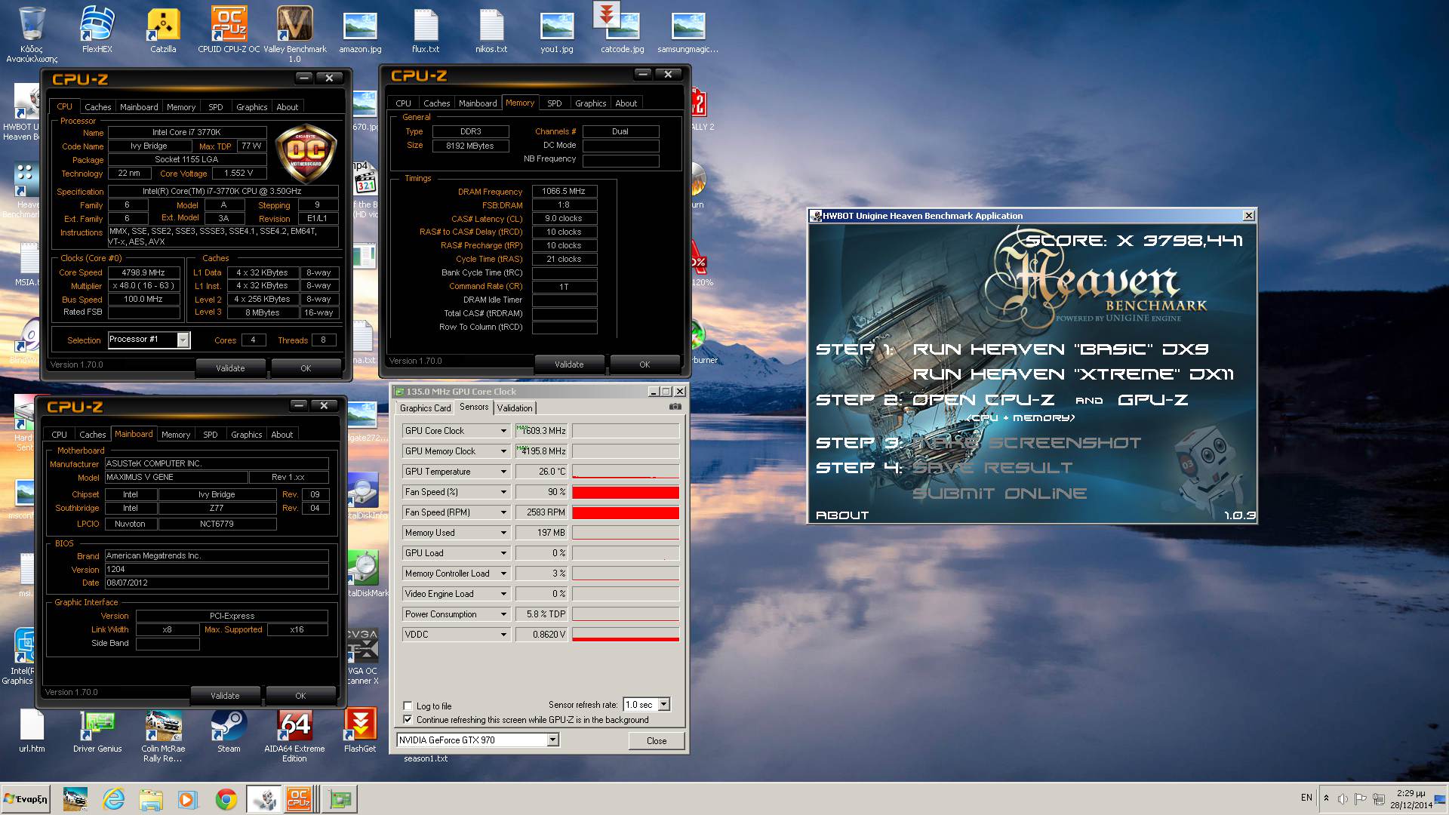Click Validate in the CPU-Z Mainboard window
The height and width of the screenshot is (815, 1449).
(x=225, y=696)
